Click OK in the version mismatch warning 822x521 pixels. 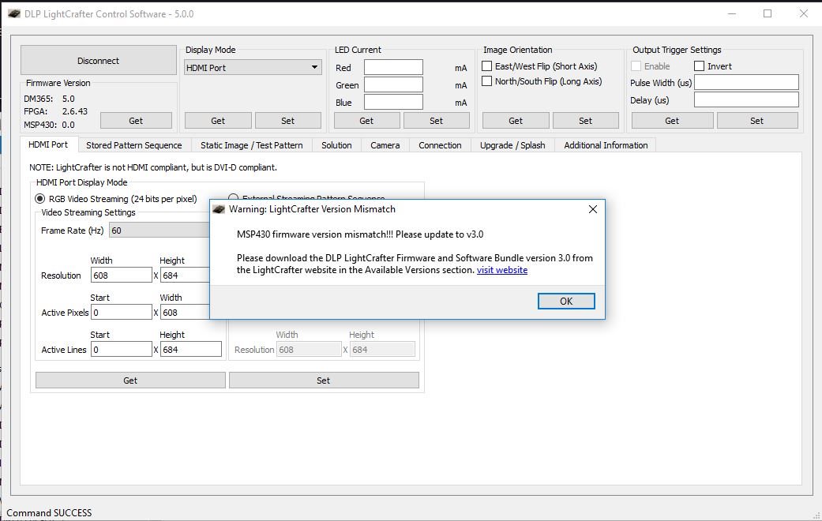[566, 301]
